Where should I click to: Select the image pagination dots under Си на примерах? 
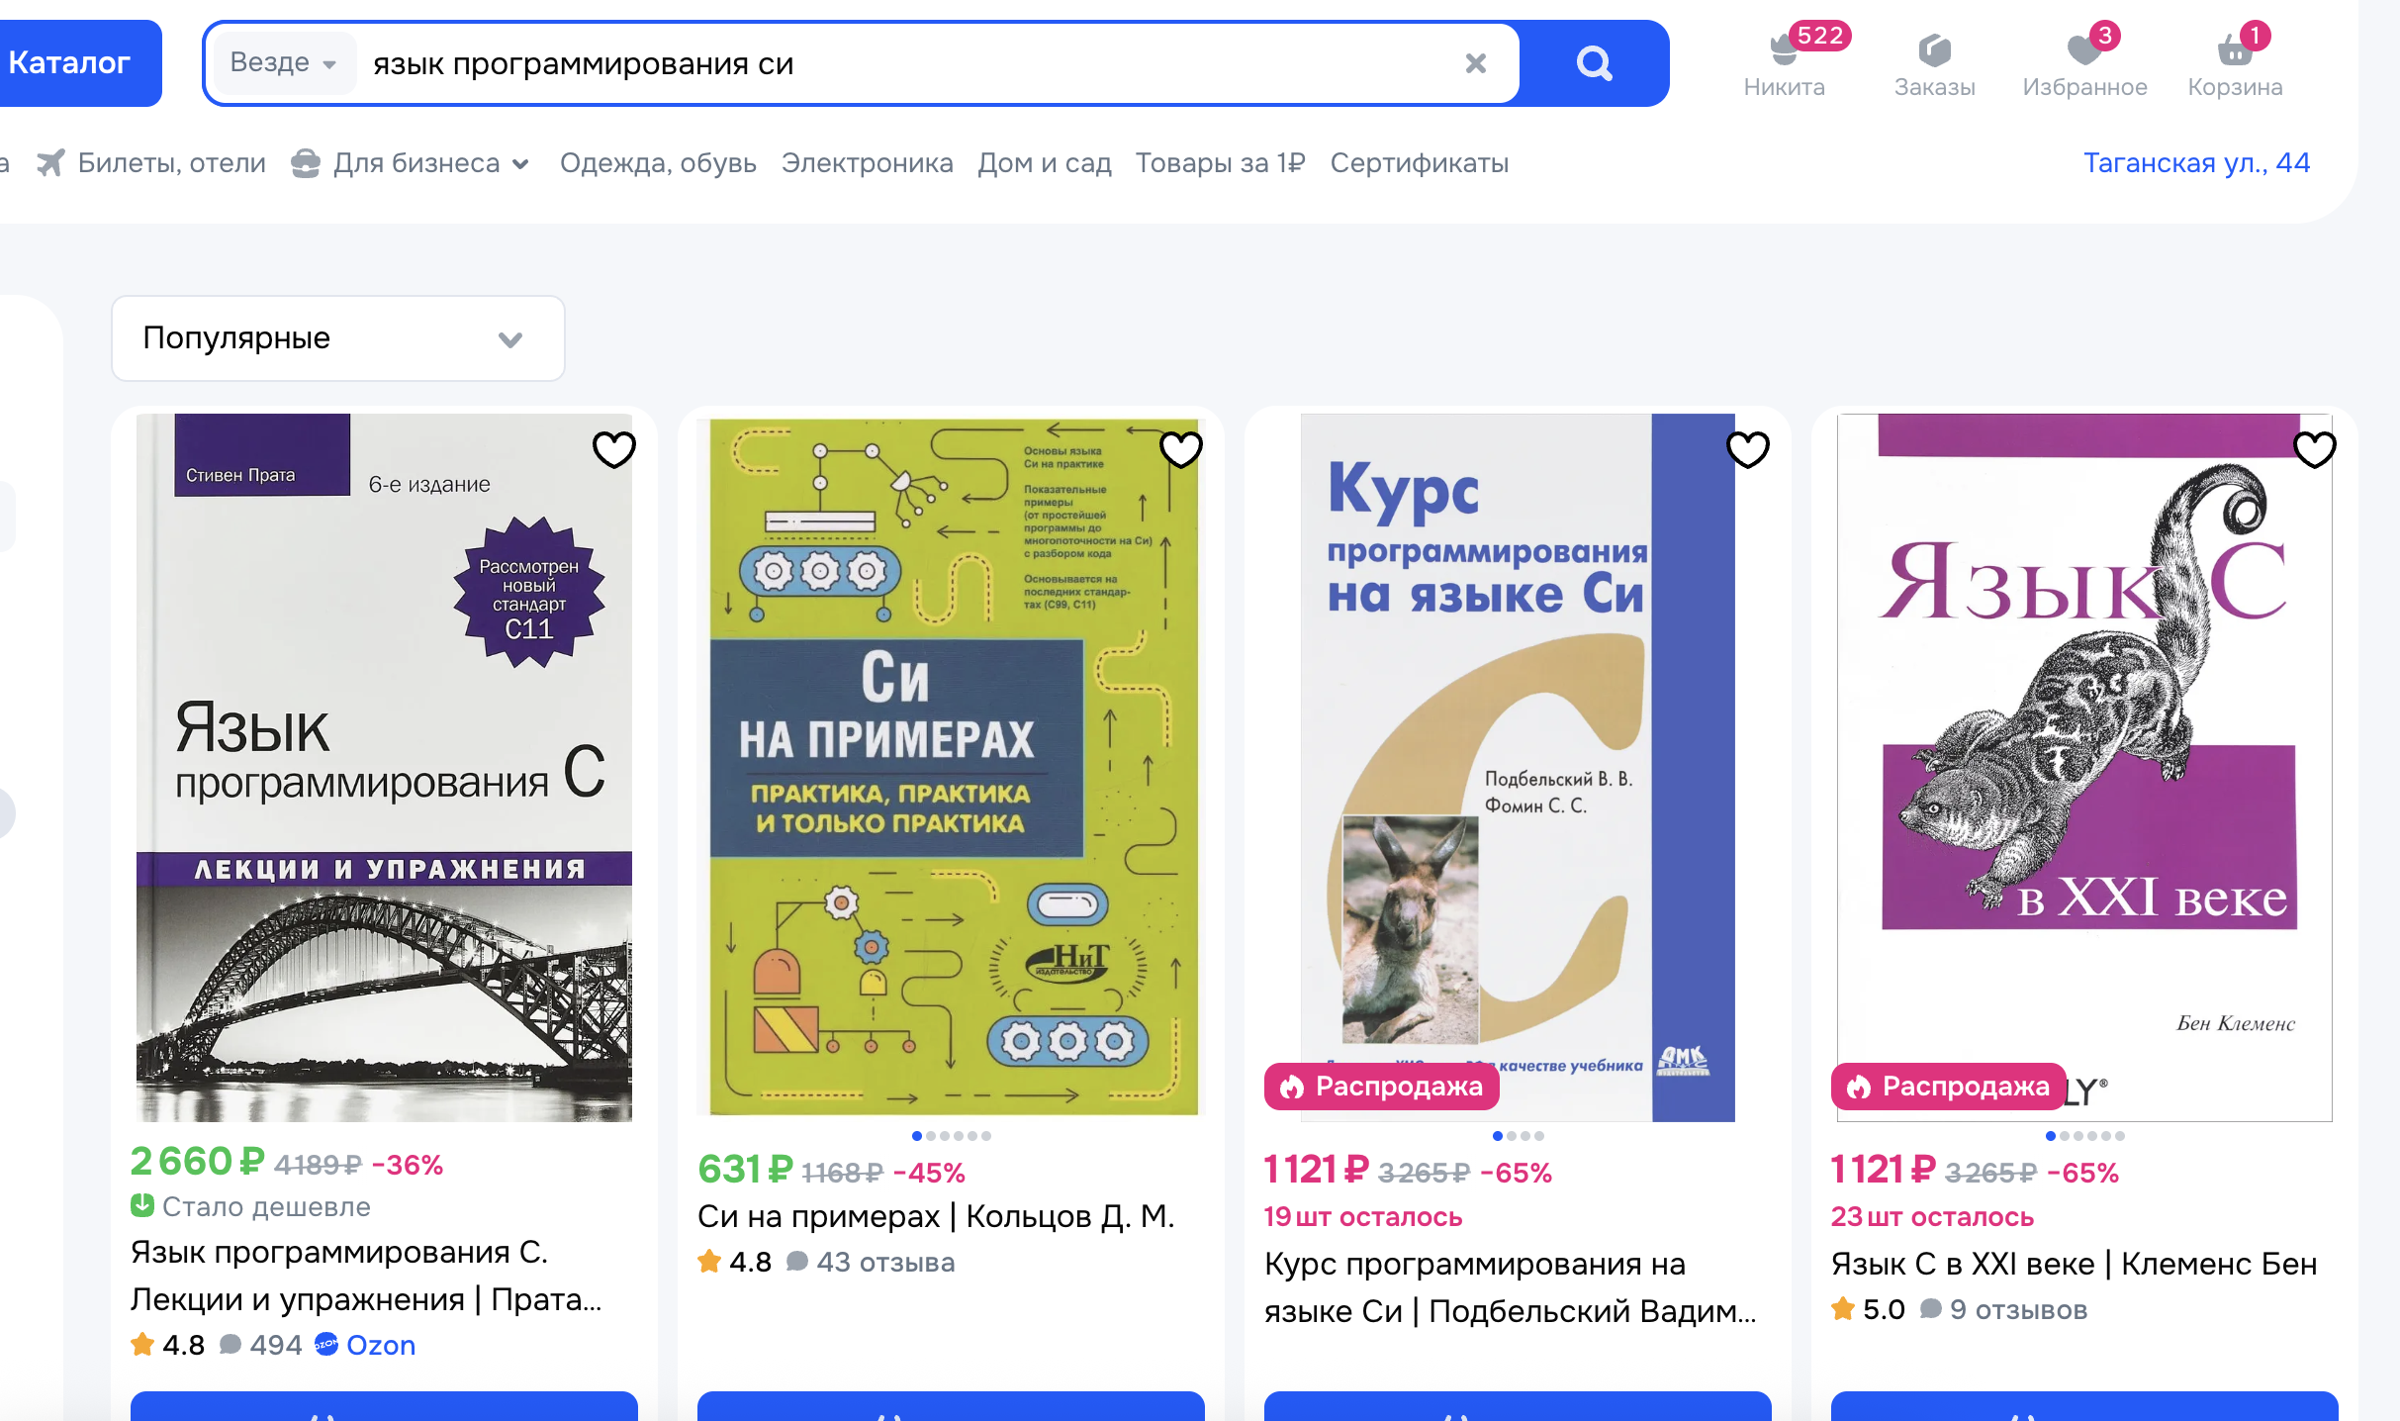coord(951,1136)
